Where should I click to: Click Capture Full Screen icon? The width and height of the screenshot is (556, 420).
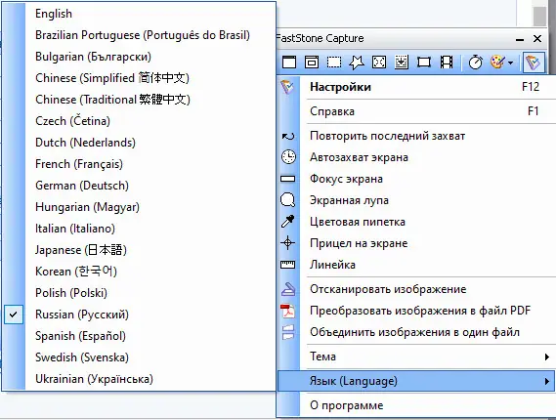[x=379, y=63]
